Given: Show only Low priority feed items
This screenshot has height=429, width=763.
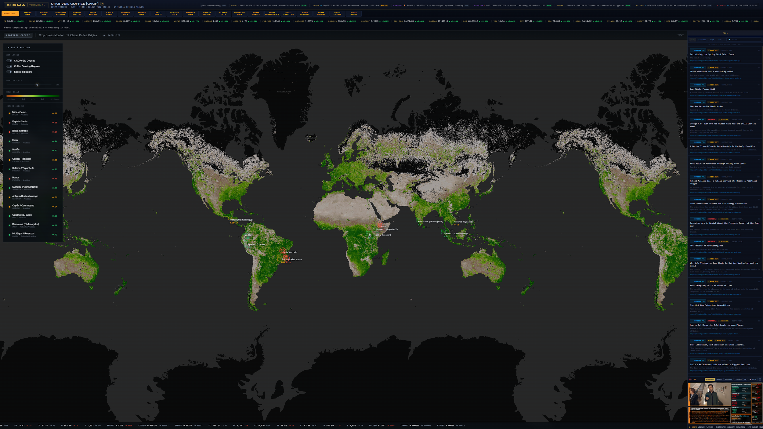Looking at the screenshot, I should point(720,39).
